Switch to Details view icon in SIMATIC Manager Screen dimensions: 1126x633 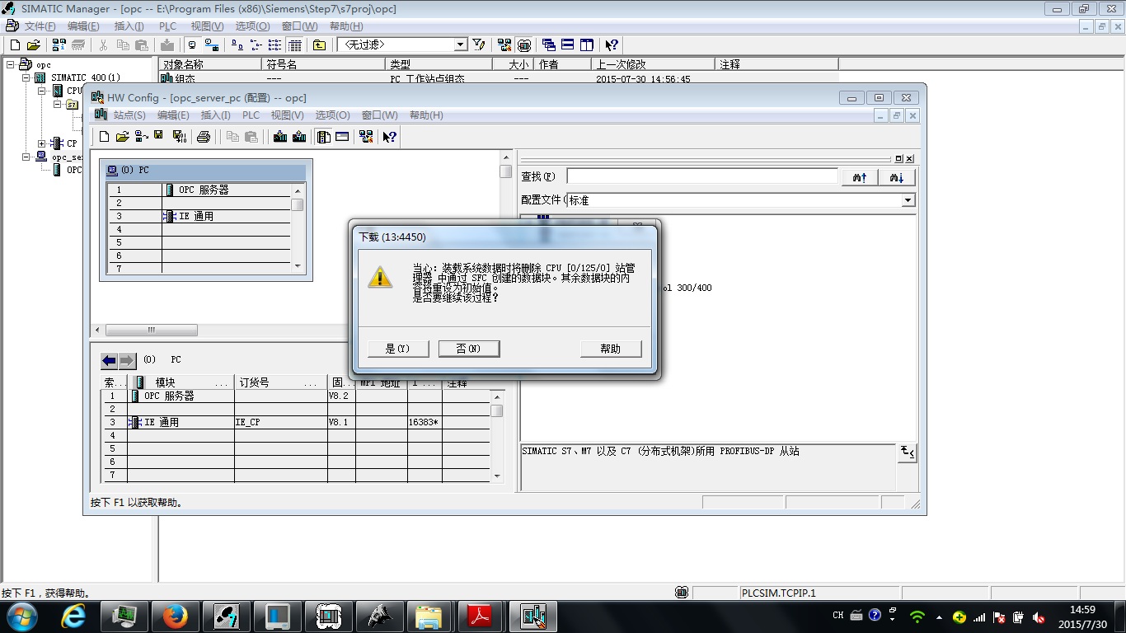pyautogui.click(x=295, y=45)
